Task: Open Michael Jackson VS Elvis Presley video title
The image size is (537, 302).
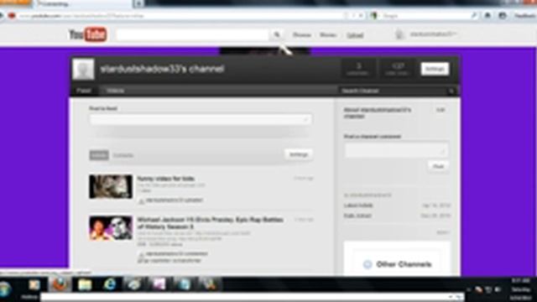Action: coord(211,223)
